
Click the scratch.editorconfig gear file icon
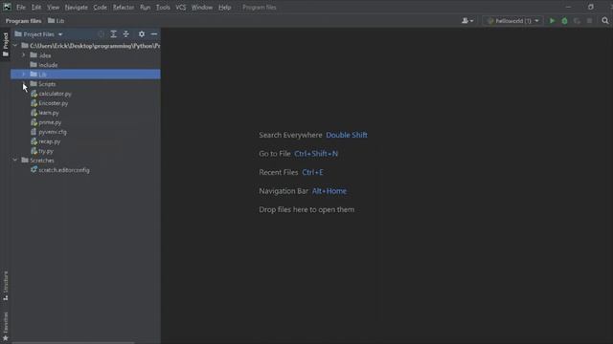point(34,170)
